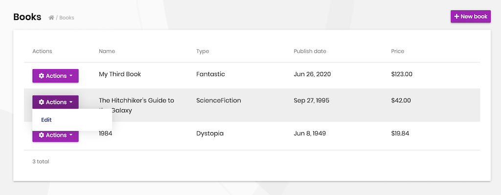Click the home icon in breadcrumb
Viewport: 501px width, 195px height.
click(x=51, y=18)
